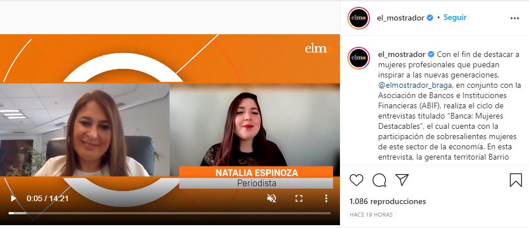Click verified badge next to Seguir

click(430, 18)
